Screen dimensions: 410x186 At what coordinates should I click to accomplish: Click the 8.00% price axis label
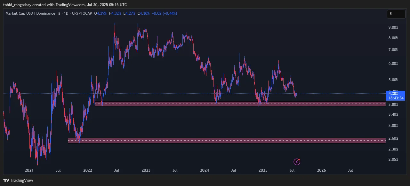[x=393, y=38]
